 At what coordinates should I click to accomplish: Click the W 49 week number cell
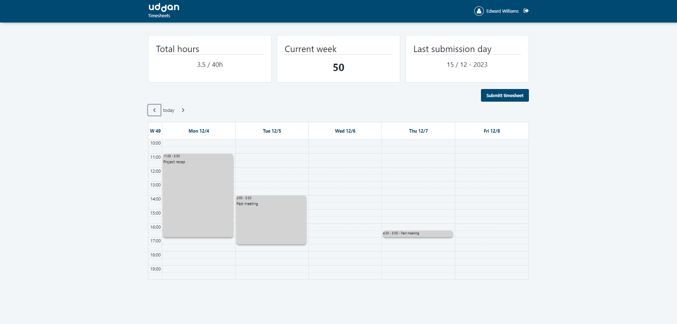click(x=155, y=131)
